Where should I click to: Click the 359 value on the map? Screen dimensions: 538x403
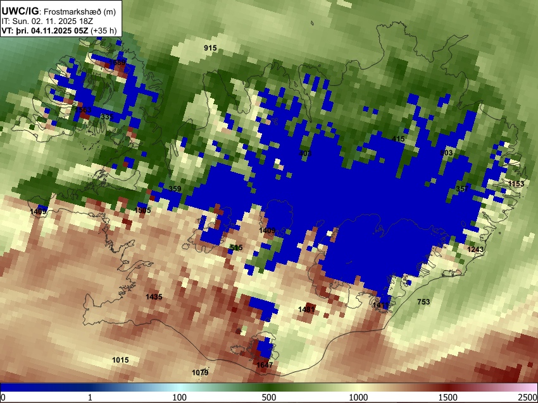175,189
